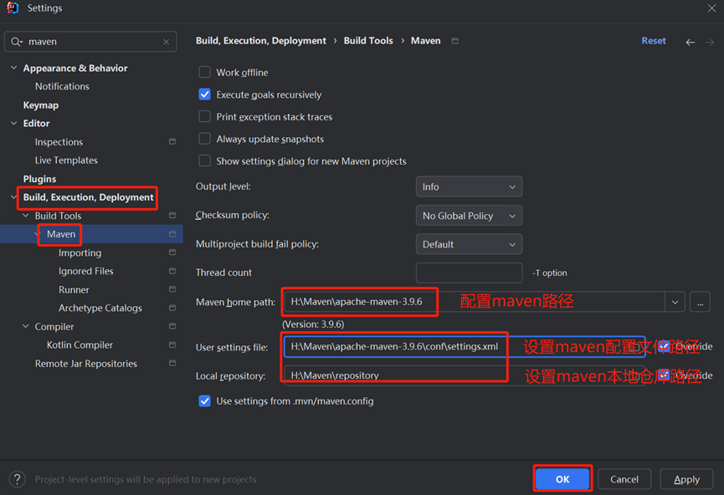724x495 pixels.
Task: Collapse Build, Execution, Deployment chevron
Action: 14,197
